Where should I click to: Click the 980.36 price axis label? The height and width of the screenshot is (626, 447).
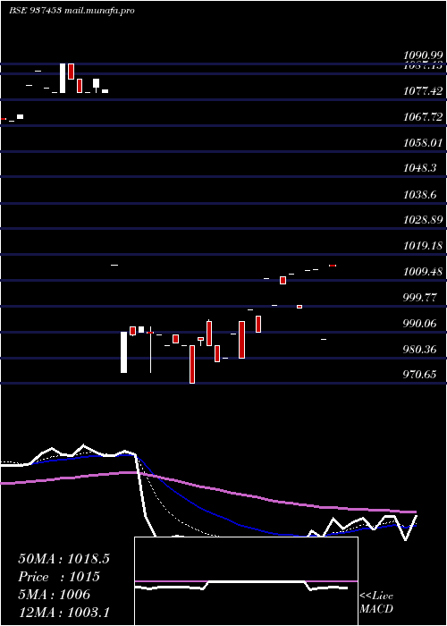[x=419, y=350]
